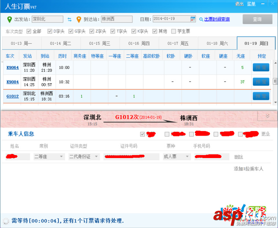Click 更多 to show more passengers
The image size is (278, 228).
pyautogui.click(x=265, y=134)
